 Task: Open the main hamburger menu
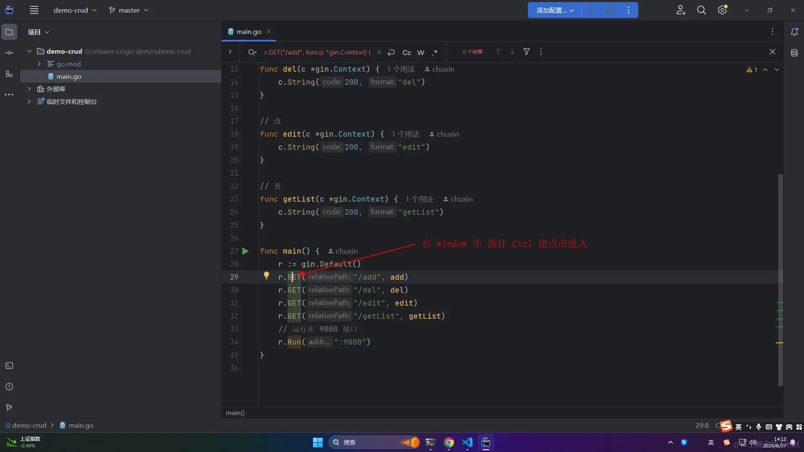pos(34,10)
